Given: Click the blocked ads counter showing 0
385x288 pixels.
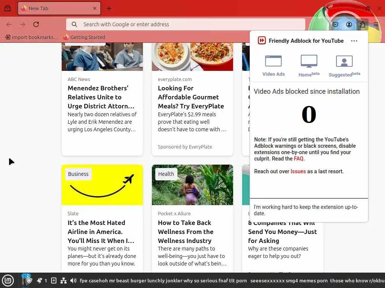Looking at the screenshot, I should [x=309, y=114].
